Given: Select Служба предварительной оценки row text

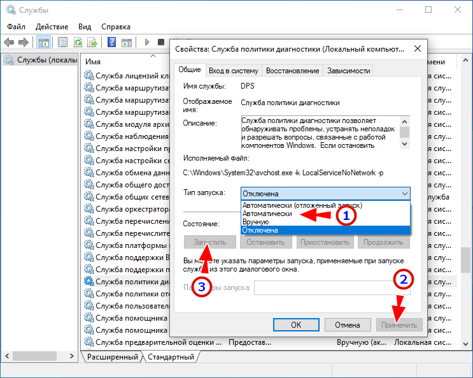Looking at the screenshot, I should tap(159, 342).
